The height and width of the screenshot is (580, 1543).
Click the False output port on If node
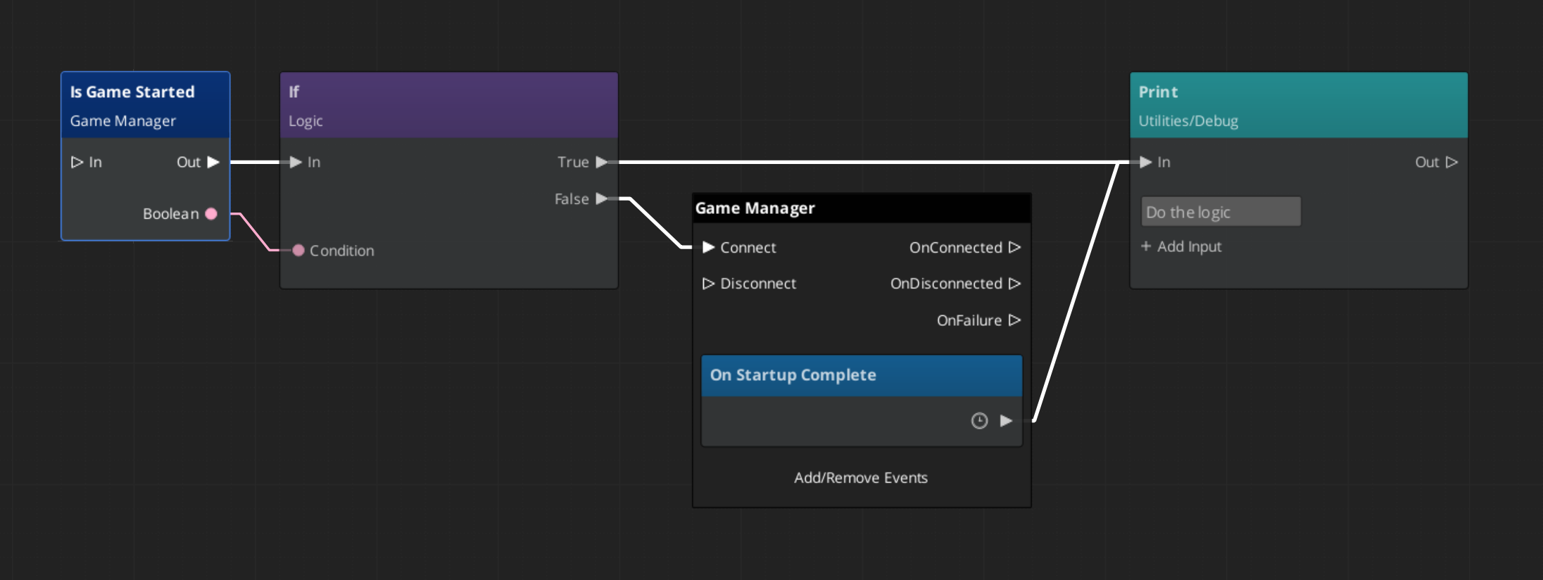[601, 199]
